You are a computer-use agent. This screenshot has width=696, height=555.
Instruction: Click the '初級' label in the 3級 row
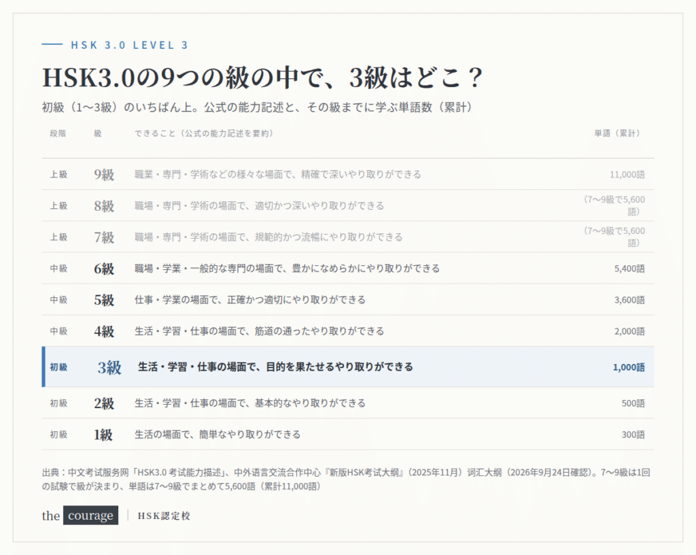(x=58, y=367)
